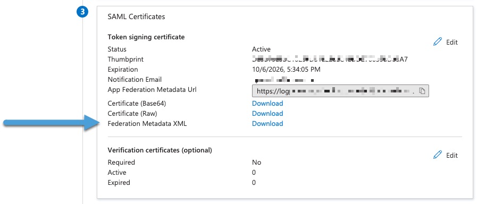Viewport: 478px width, 204px height.
Task: Click the Federation Metadata XML label
Action: click(147, 124)
